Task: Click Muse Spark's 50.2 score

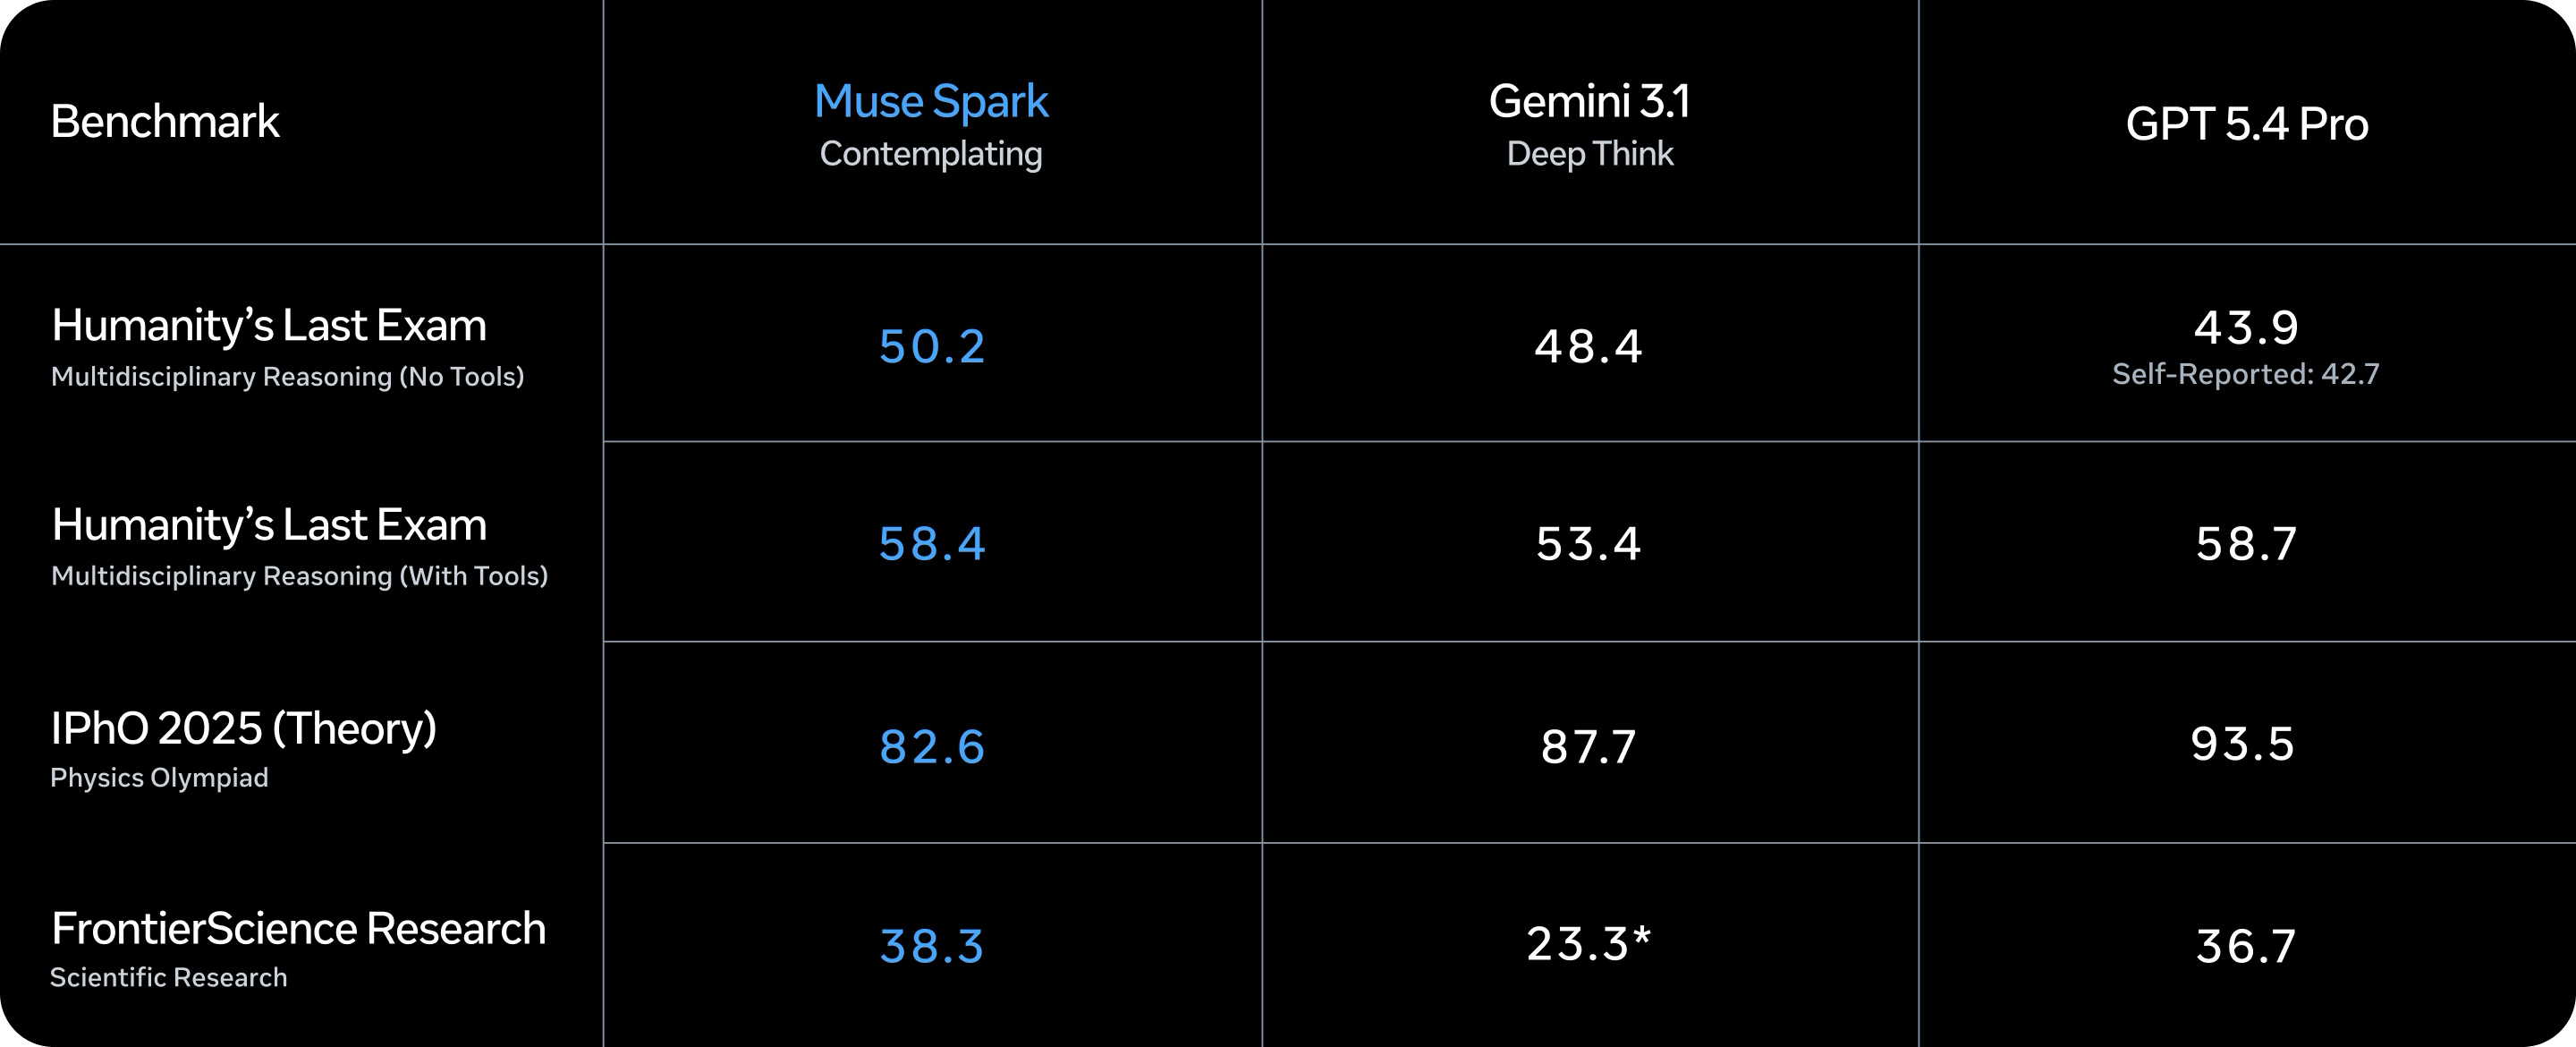Action: point(932,346)
